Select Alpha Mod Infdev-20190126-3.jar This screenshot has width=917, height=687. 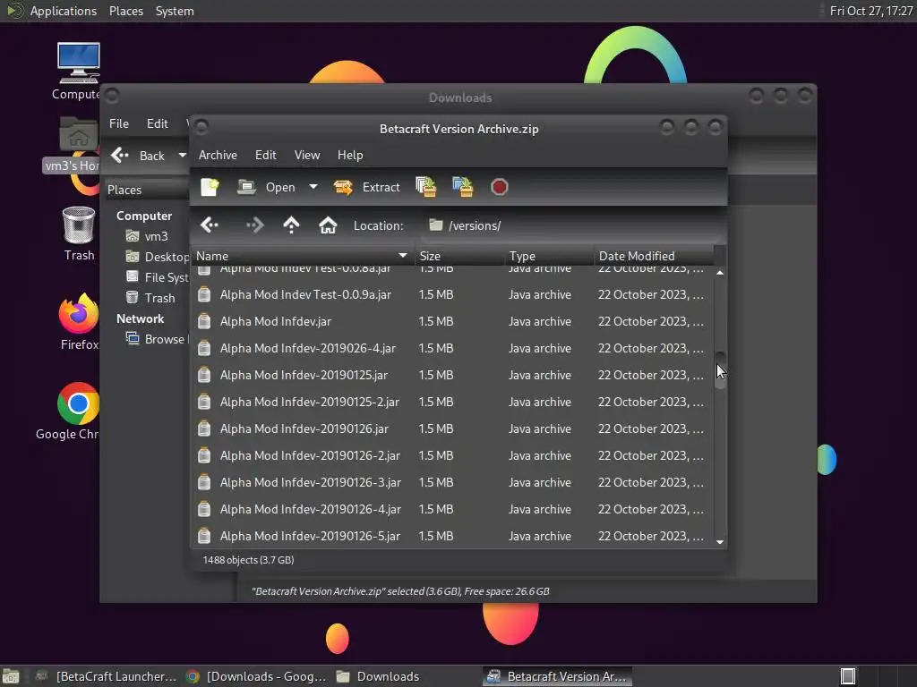pos(451,482)
